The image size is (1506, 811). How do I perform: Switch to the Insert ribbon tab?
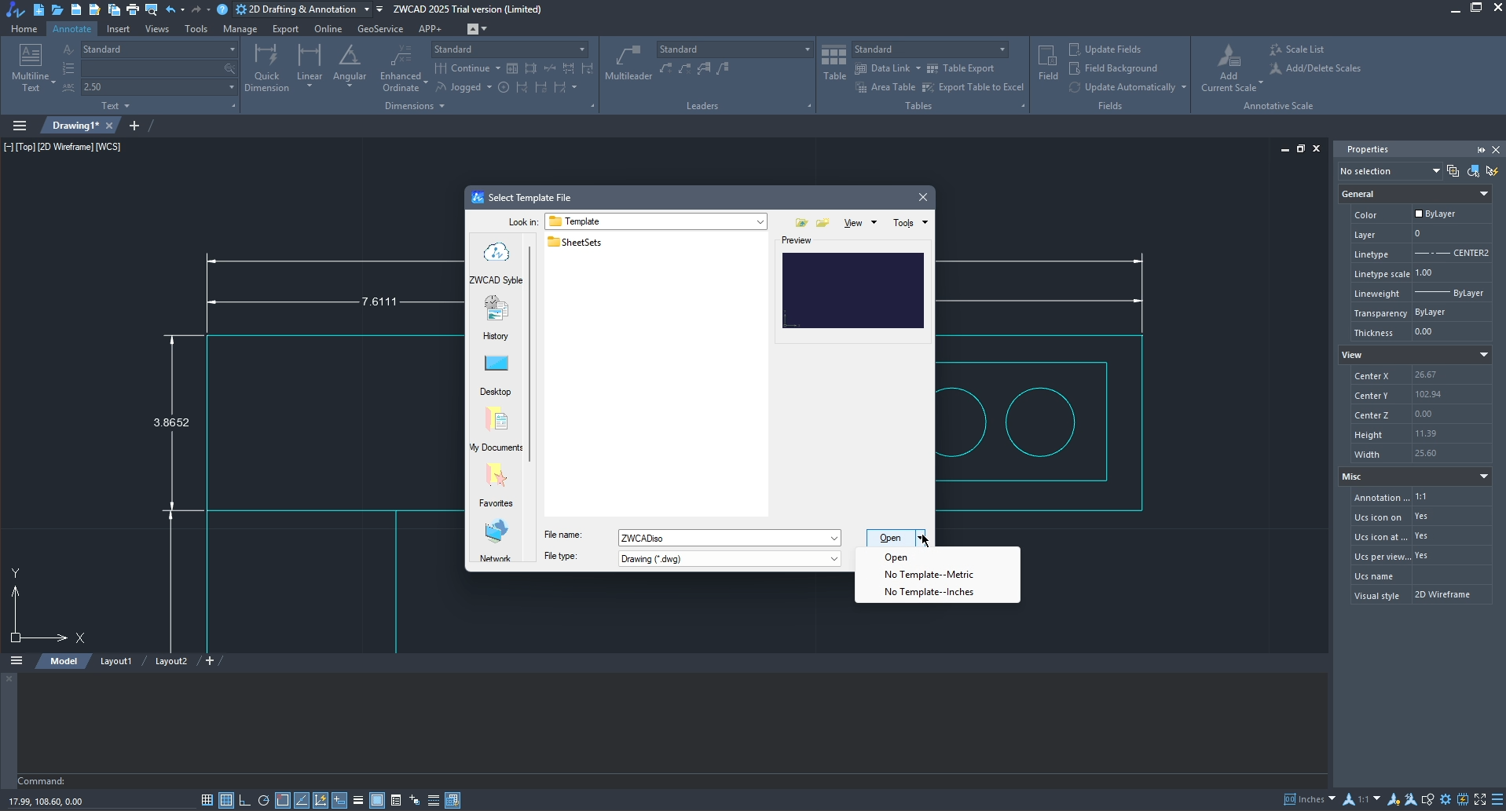(x=118, y=29)
